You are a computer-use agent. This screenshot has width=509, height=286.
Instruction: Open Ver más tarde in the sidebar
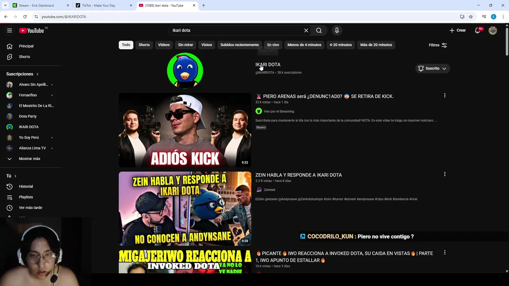(30, 208)
